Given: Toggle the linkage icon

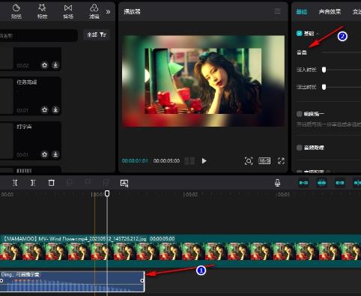Looking at the screenshot, I should (x=340, y=183).
